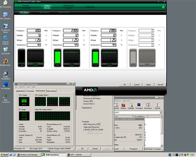This screenshot has width=196, height=157.
Task: Open Task Manager Options menu
Action: coord(22,87)
